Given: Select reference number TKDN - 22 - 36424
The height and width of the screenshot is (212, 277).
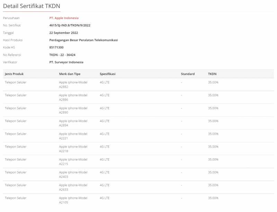Looking at the screenshot, I should pos(62,55).
